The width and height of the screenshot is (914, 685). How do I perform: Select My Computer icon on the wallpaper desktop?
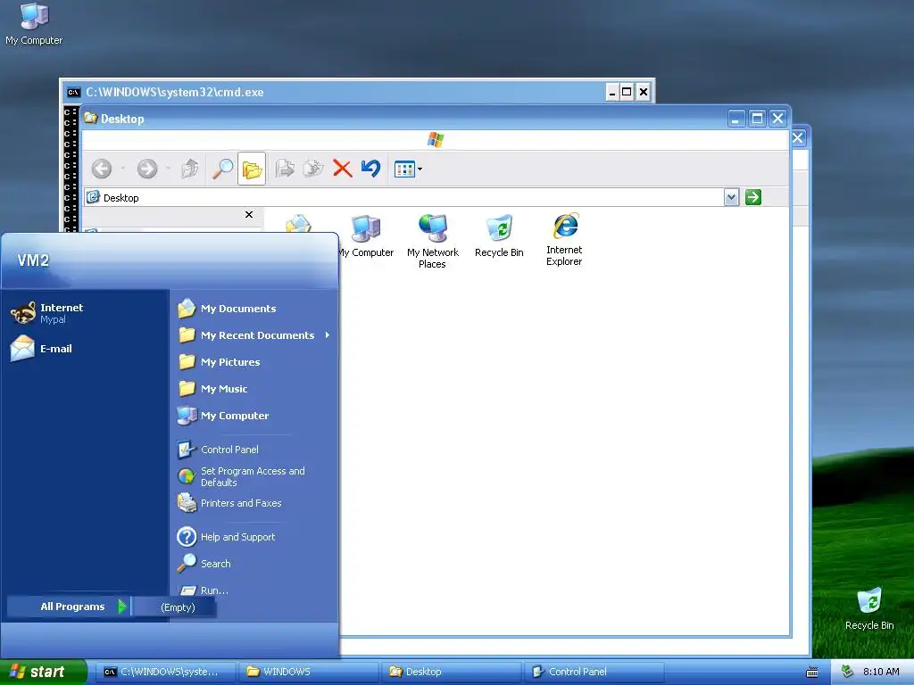pyautogui.click(x=34, y=24)
